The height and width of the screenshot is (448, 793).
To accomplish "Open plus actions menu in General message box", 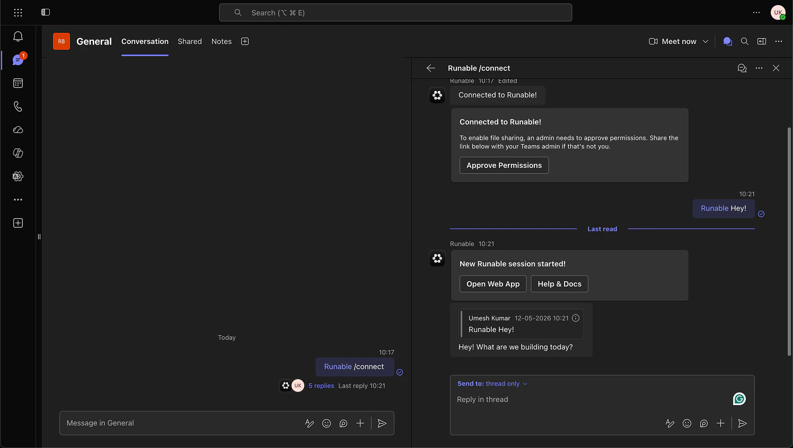I will pos(360,423).
